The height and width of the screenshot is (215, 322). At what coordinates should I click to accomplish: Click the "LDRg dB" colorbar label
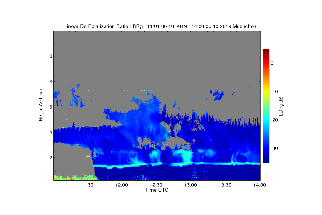281,106
